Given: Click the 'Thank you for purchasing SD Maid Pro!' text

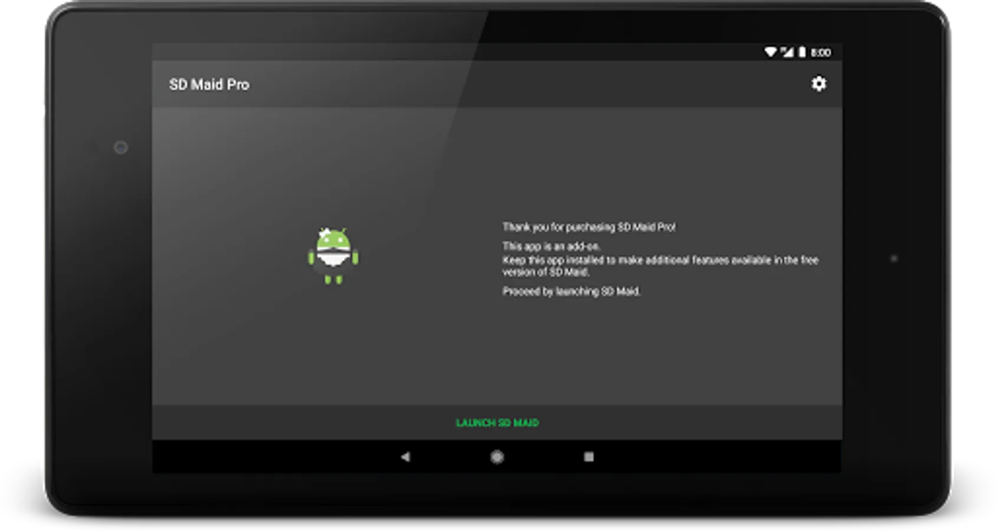Looking at the screenshot, I should pyautogui.click(x=589, y=227).
